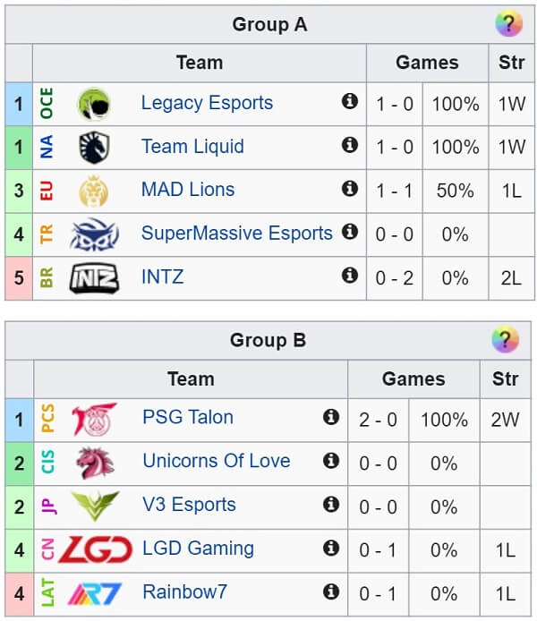Open the Rainbow7 team link

(x=184, y=592)
